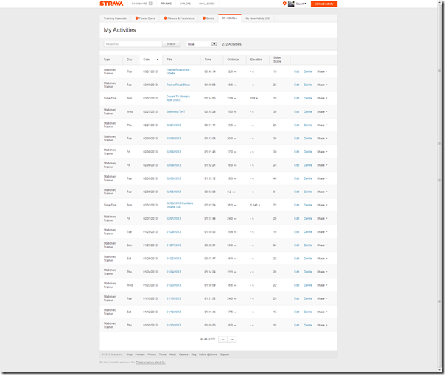Edit the 01/26/2013 activity
The height and width of the screenshot is (375, 445).
[x=297, y=259]
